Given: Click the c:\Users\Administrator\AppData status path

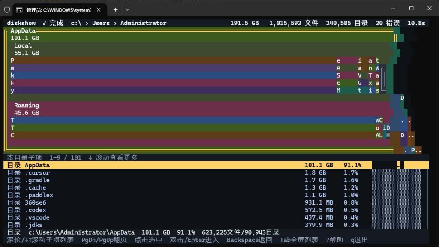Looking at the screenshot, I should (x=81, y=232).
